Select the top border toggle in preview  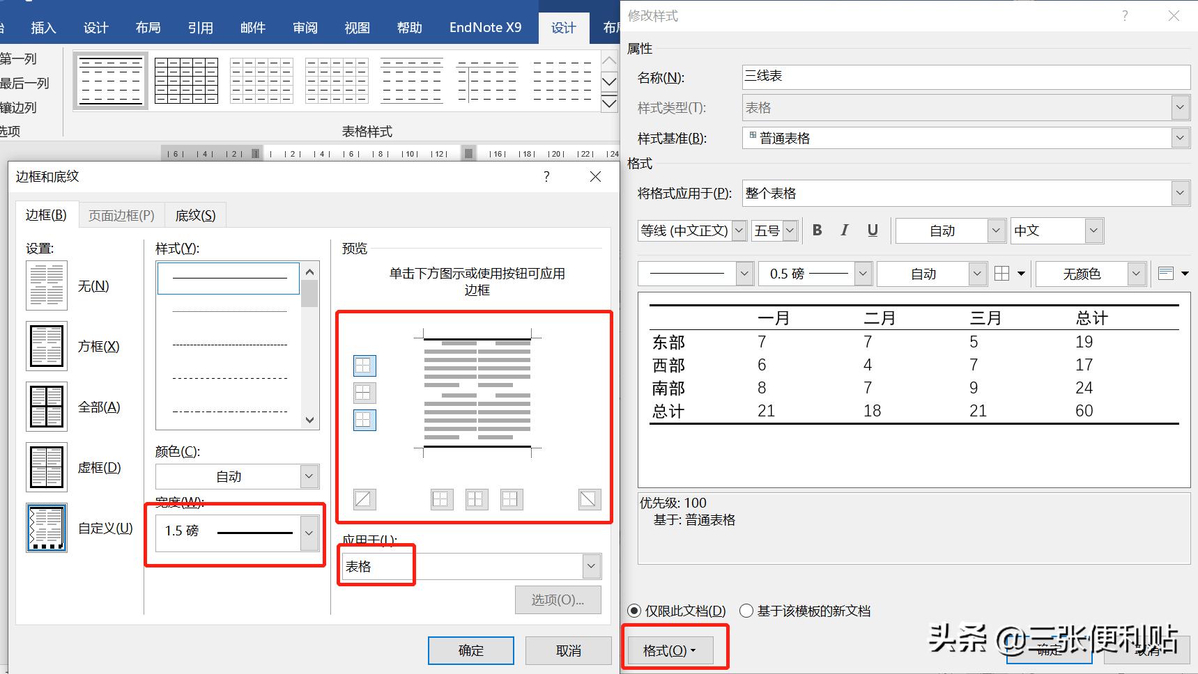364,366
